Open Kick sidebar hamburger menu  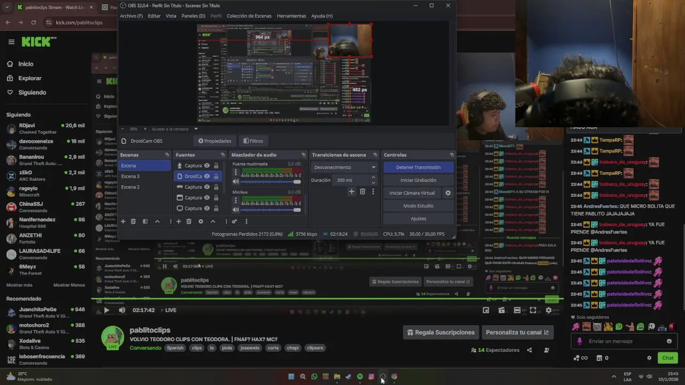pos(11,42)
